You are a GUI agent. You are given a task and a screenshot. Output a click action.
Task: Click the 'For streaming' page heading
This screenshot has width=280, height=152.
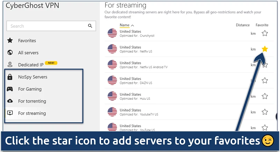pyautogui.click(x=125, y=5)
